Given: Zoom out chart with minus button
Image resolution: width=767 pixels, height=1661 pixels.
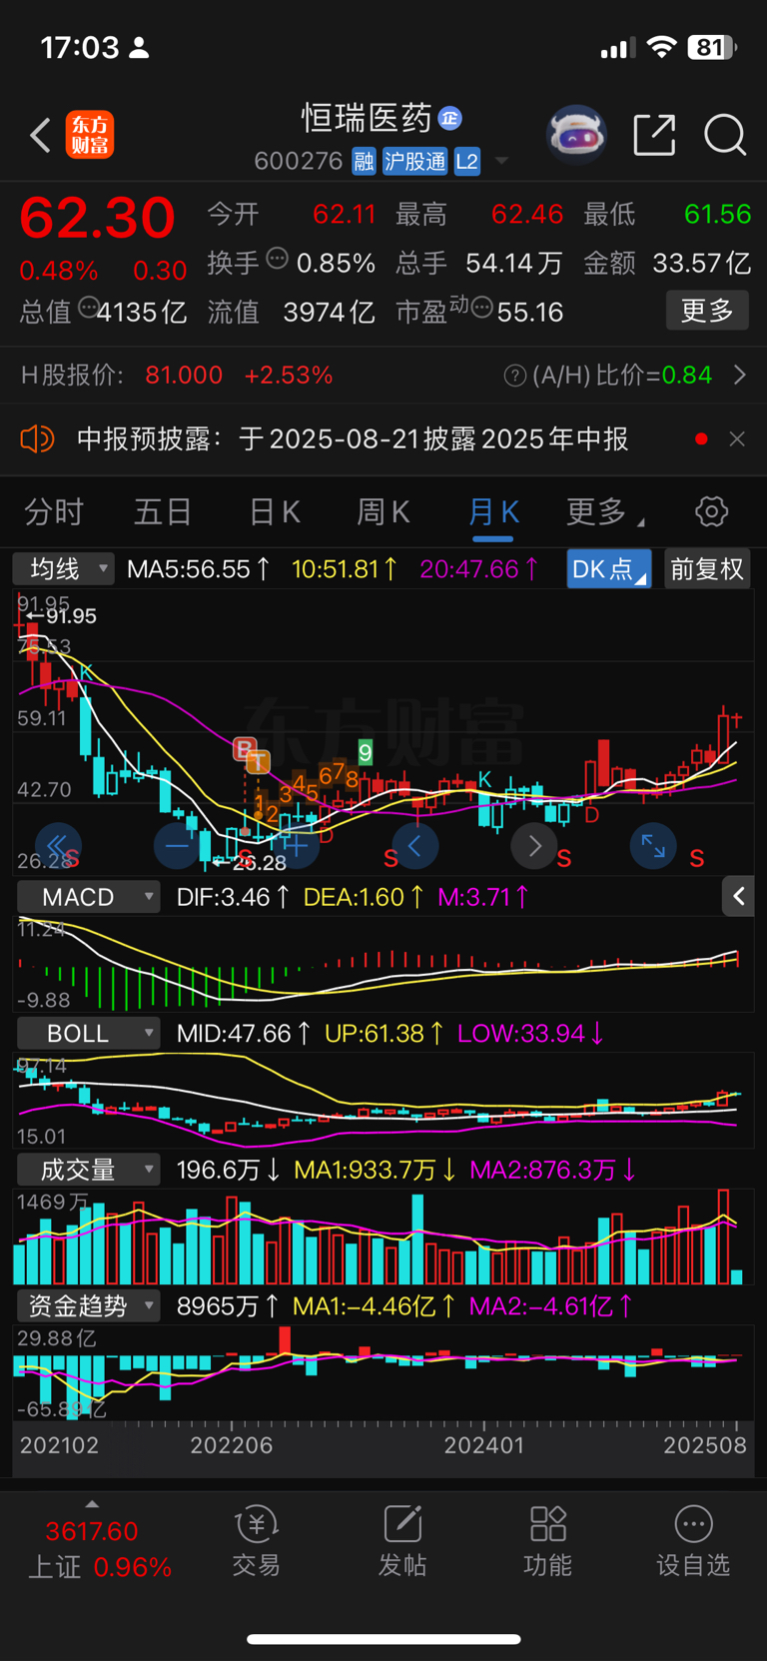Looking at the screenshot, I should 177,846.
